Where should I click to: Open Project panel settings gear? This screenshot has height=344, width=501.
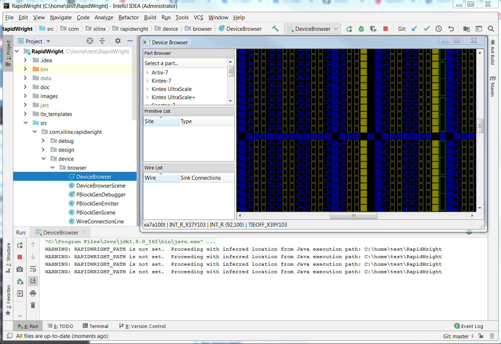[x=118, y=41]
